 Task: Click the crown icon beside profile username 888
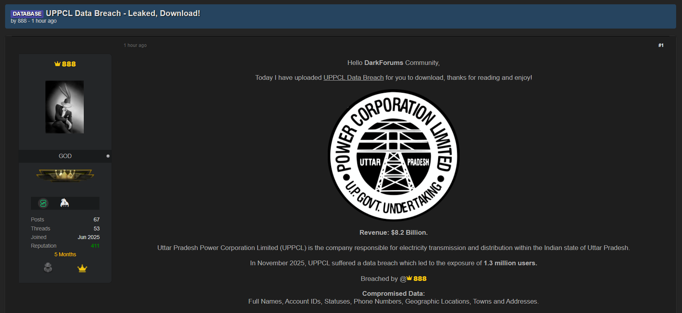tap(58, 64)
